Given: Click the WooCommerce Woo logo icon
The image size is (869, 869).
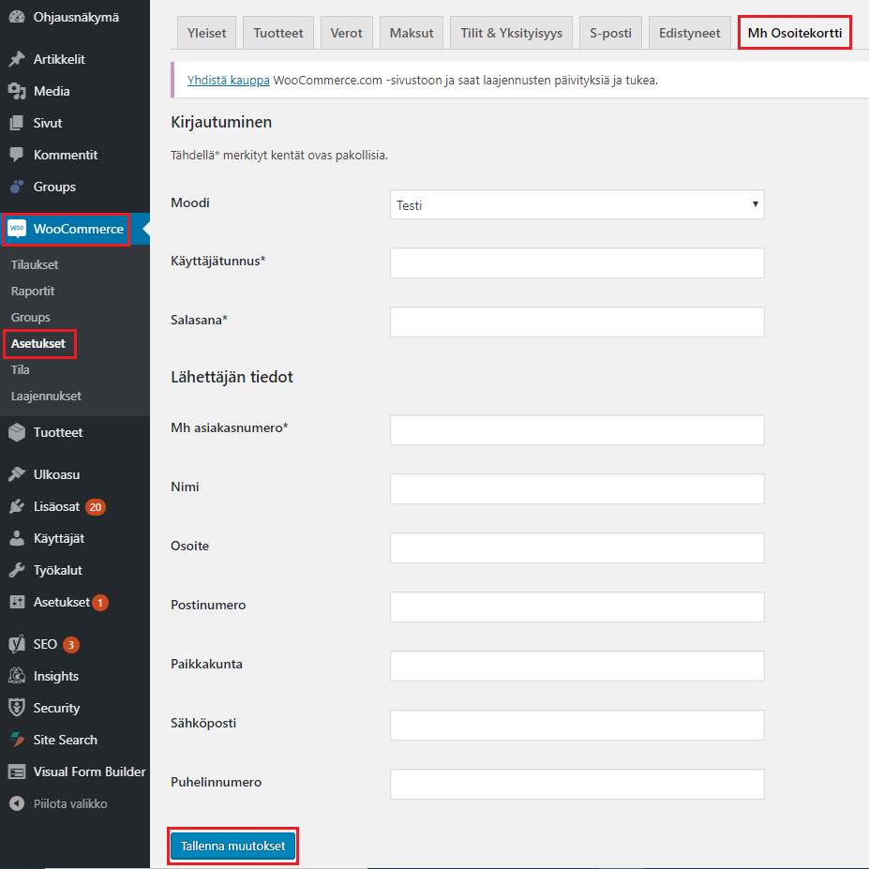Looking at the screenshot, I should point(17,229).
